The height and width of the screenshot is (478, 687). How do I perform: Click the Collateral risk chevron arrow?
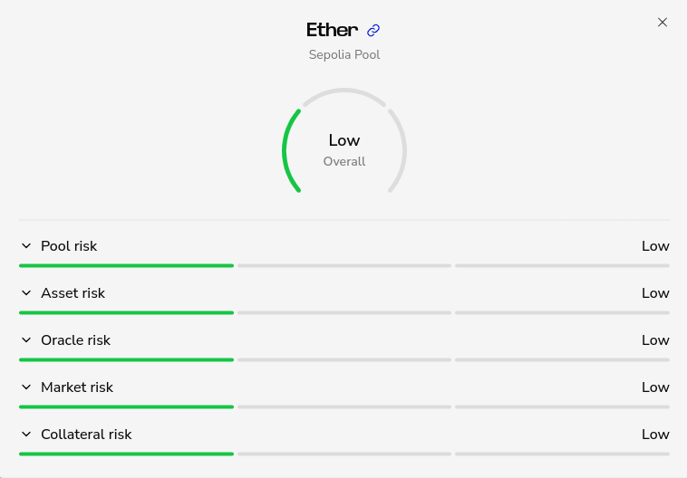(x=26, y=435)
